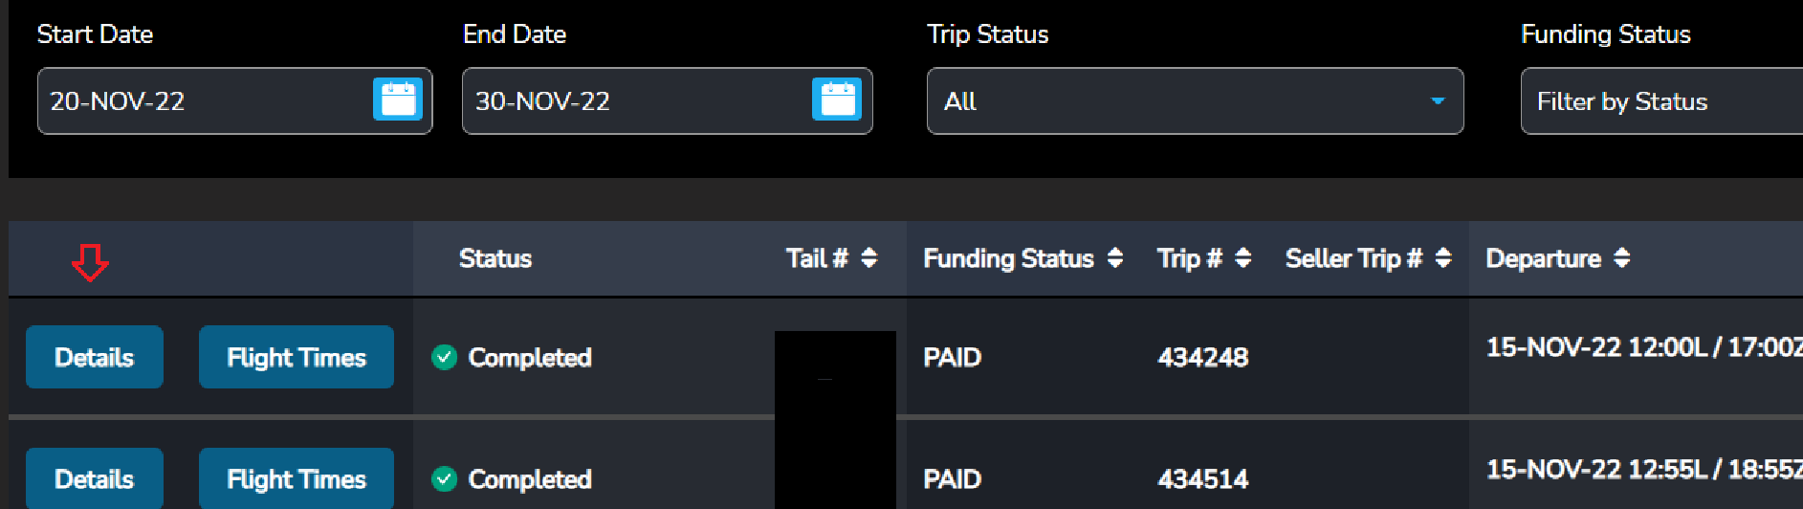Sort the table by Tail # column

click(869, 257)
